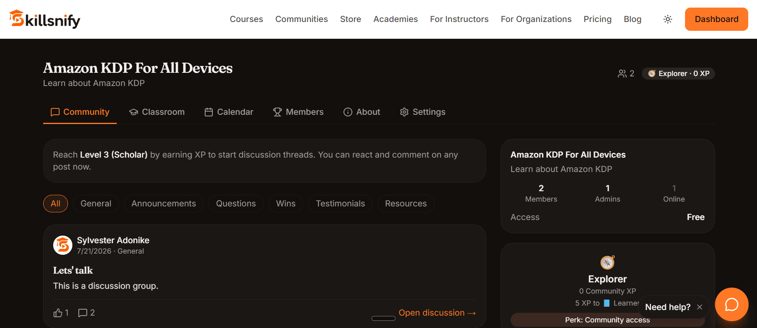
Task: Click the Lets' talk post title
Action: coord(73,270)
